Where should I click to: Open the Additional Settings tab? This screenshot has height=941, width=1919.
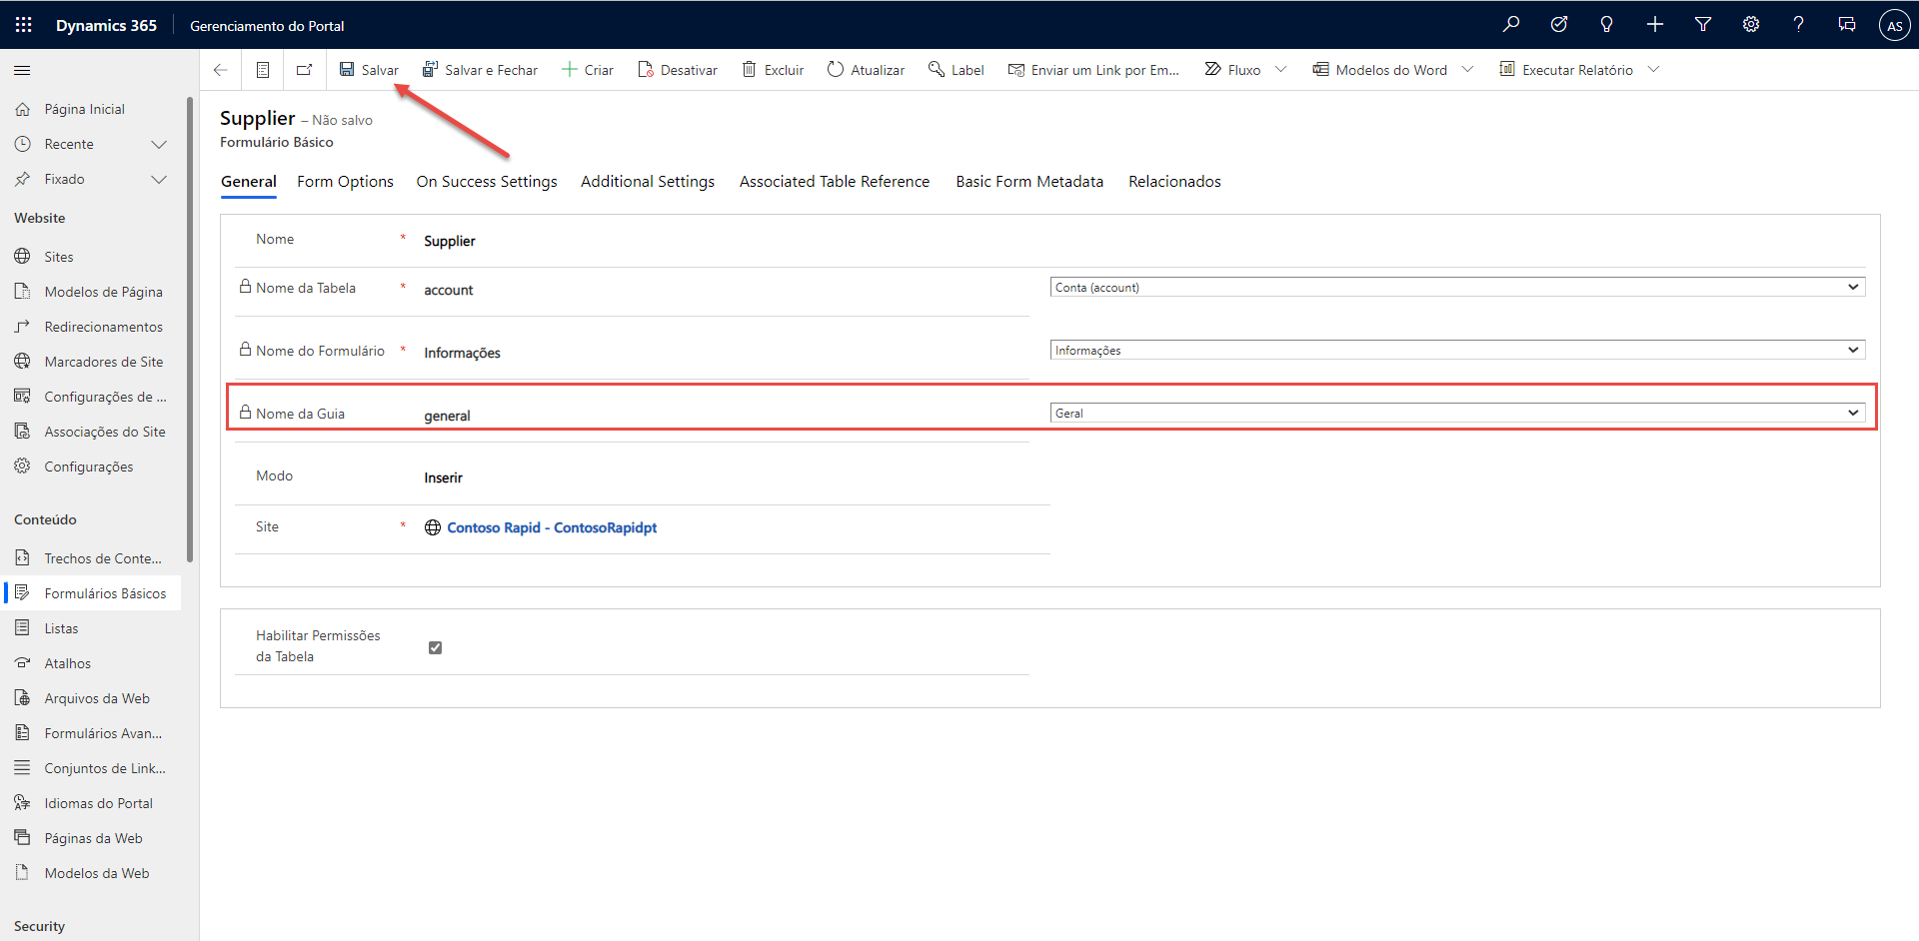[648, 182]
